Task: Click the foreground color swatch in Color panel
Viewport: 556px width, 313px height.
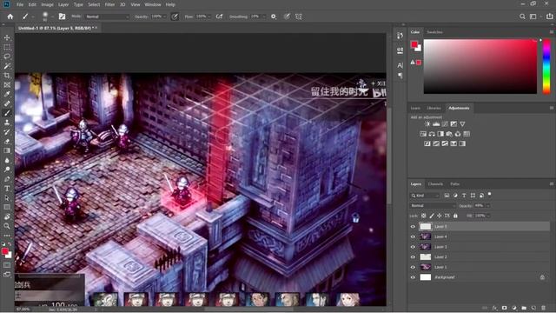Action: (414, 44)
